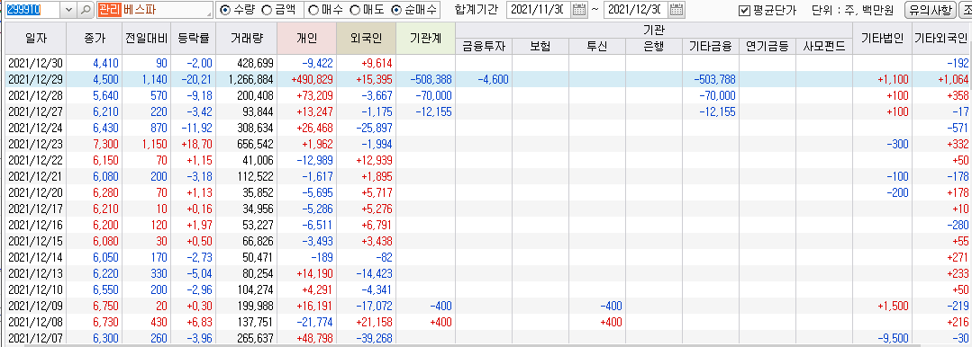This screenshot has width=972, height=347.
Task: Select the 2021/12/28 date cell
Action: tap(35, 95)
